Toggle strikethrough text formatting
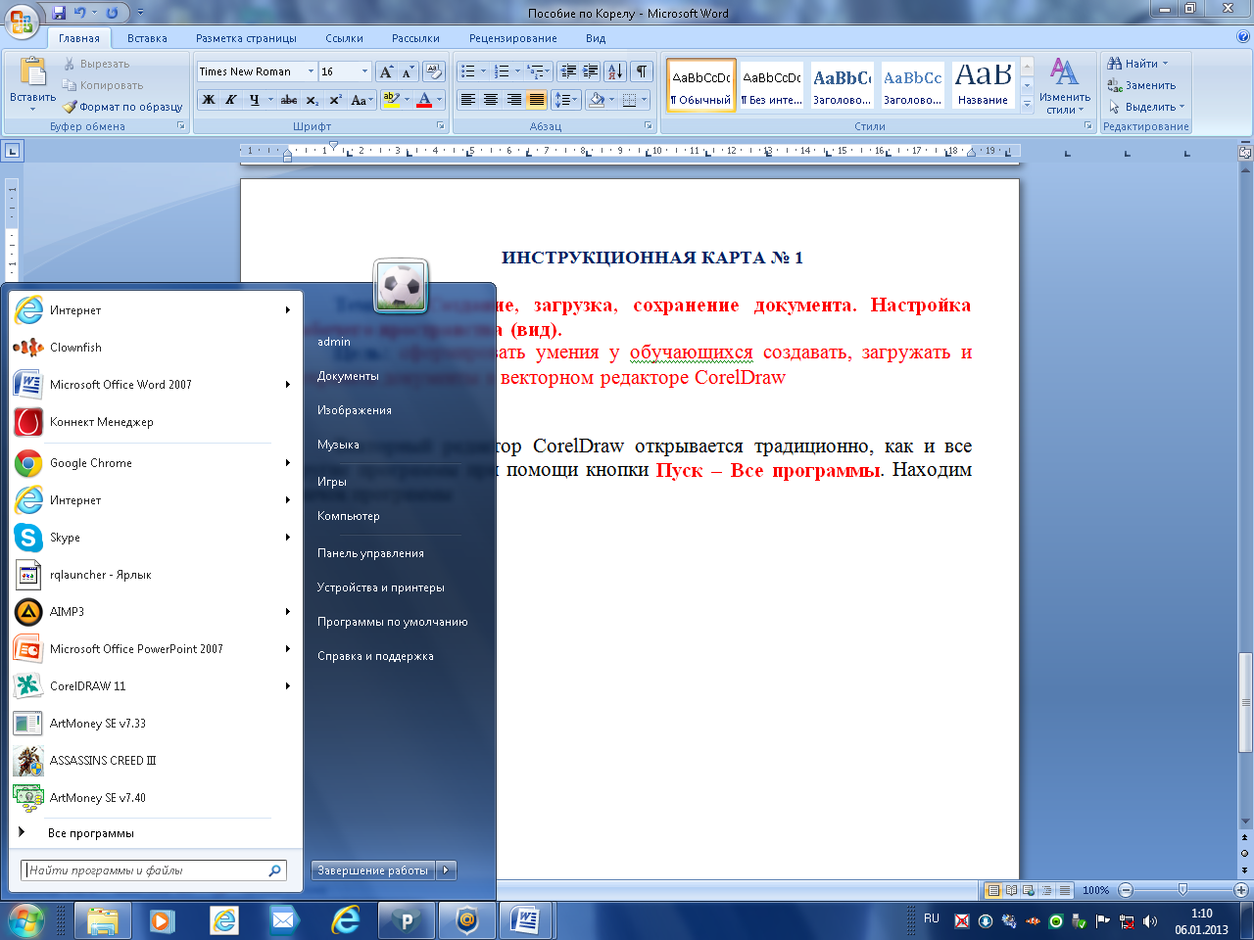The image size is (1254, 940). pos(288,100)
